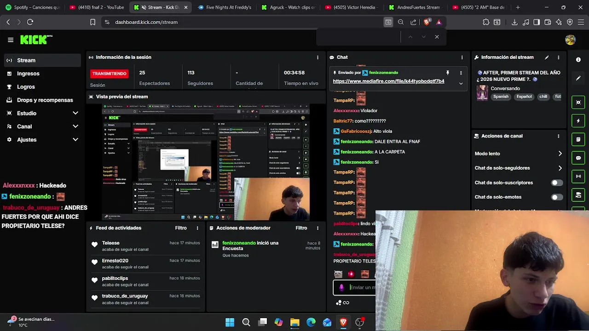Click the Brave Shields icon in address bar
The image size is (589, 331).
click(x=427, y=22)
